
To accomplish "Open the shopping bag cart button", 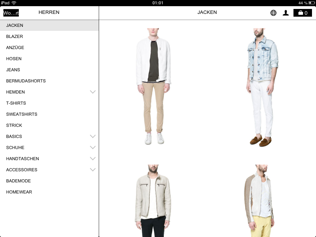I will (302, 13).
